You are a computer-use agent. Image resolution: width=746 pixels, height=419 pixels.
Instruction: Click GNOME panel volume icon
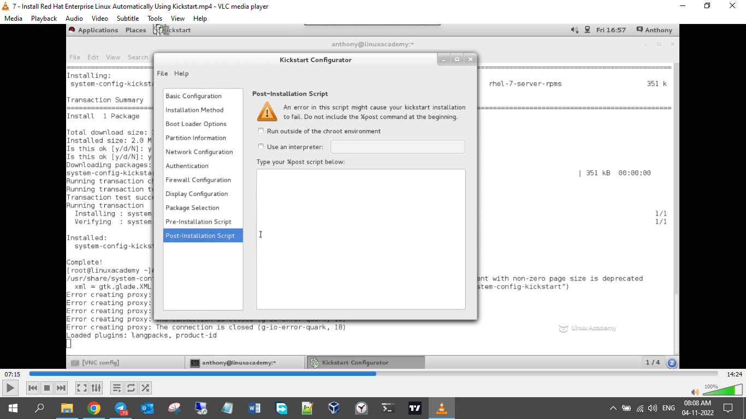tap(575, 30)
